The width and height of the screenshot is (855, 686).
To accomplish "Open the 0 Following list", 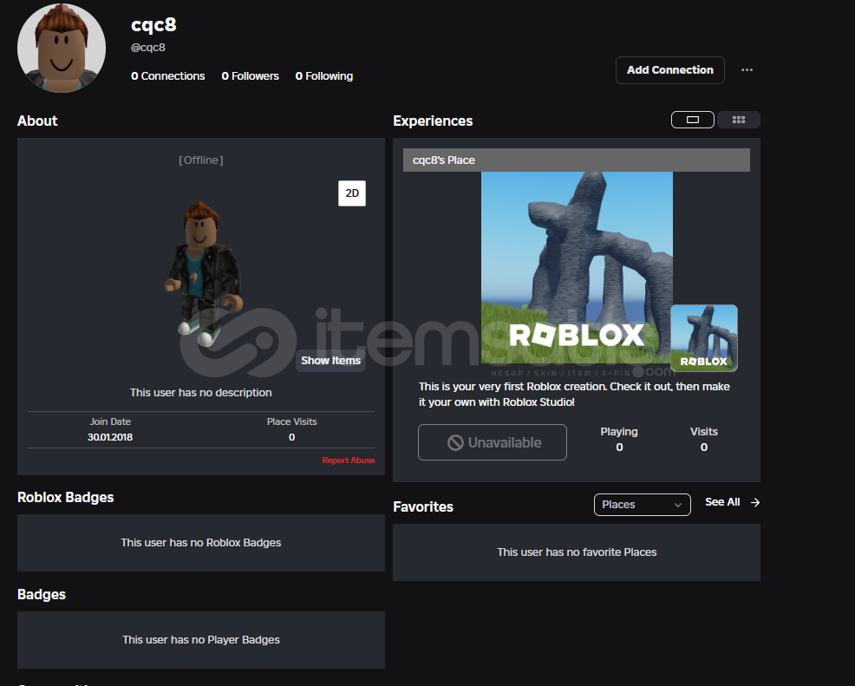I will tap(324, 75).
